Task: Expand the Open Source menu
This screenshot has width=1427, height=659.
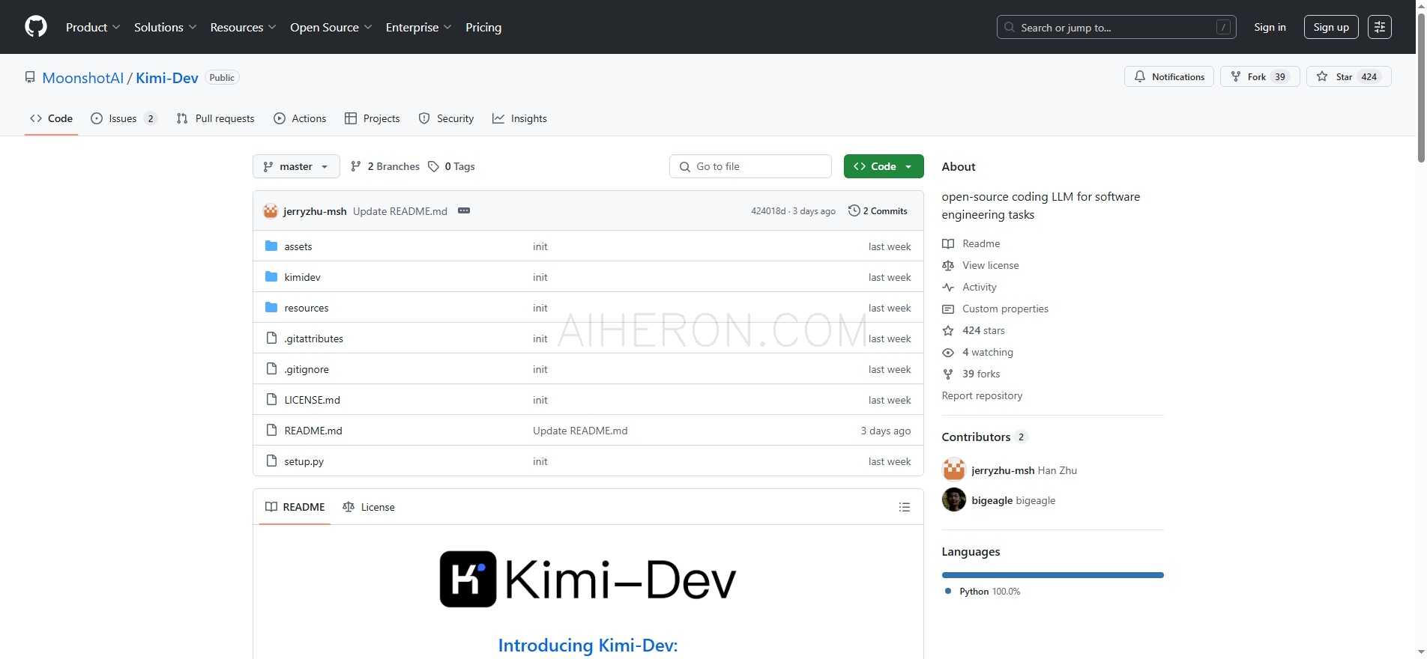Action: (331, 27)
